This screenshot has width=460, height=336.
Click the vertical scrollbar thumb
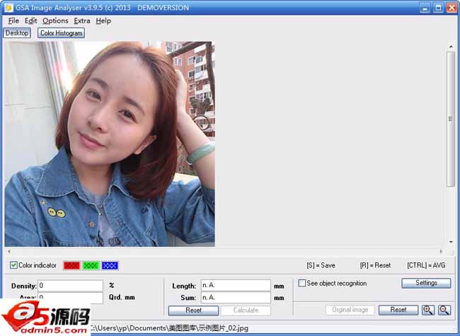451,119
